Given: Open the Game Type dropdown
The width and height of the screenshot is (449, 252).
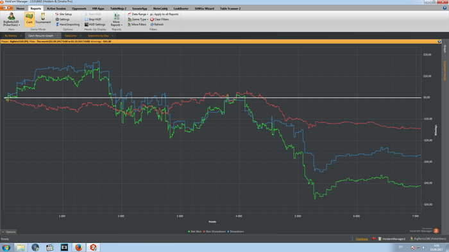Looking at the screenshot, I should (x=138, y=19).
